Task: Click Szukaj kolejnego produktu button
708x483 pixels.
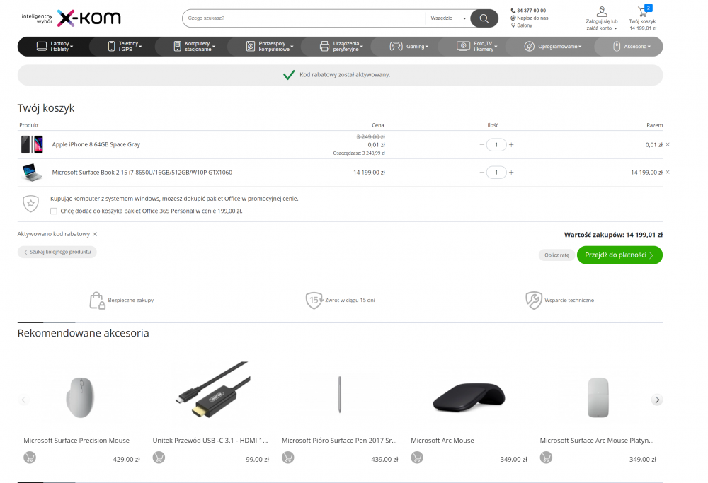Action: point(57,252)
